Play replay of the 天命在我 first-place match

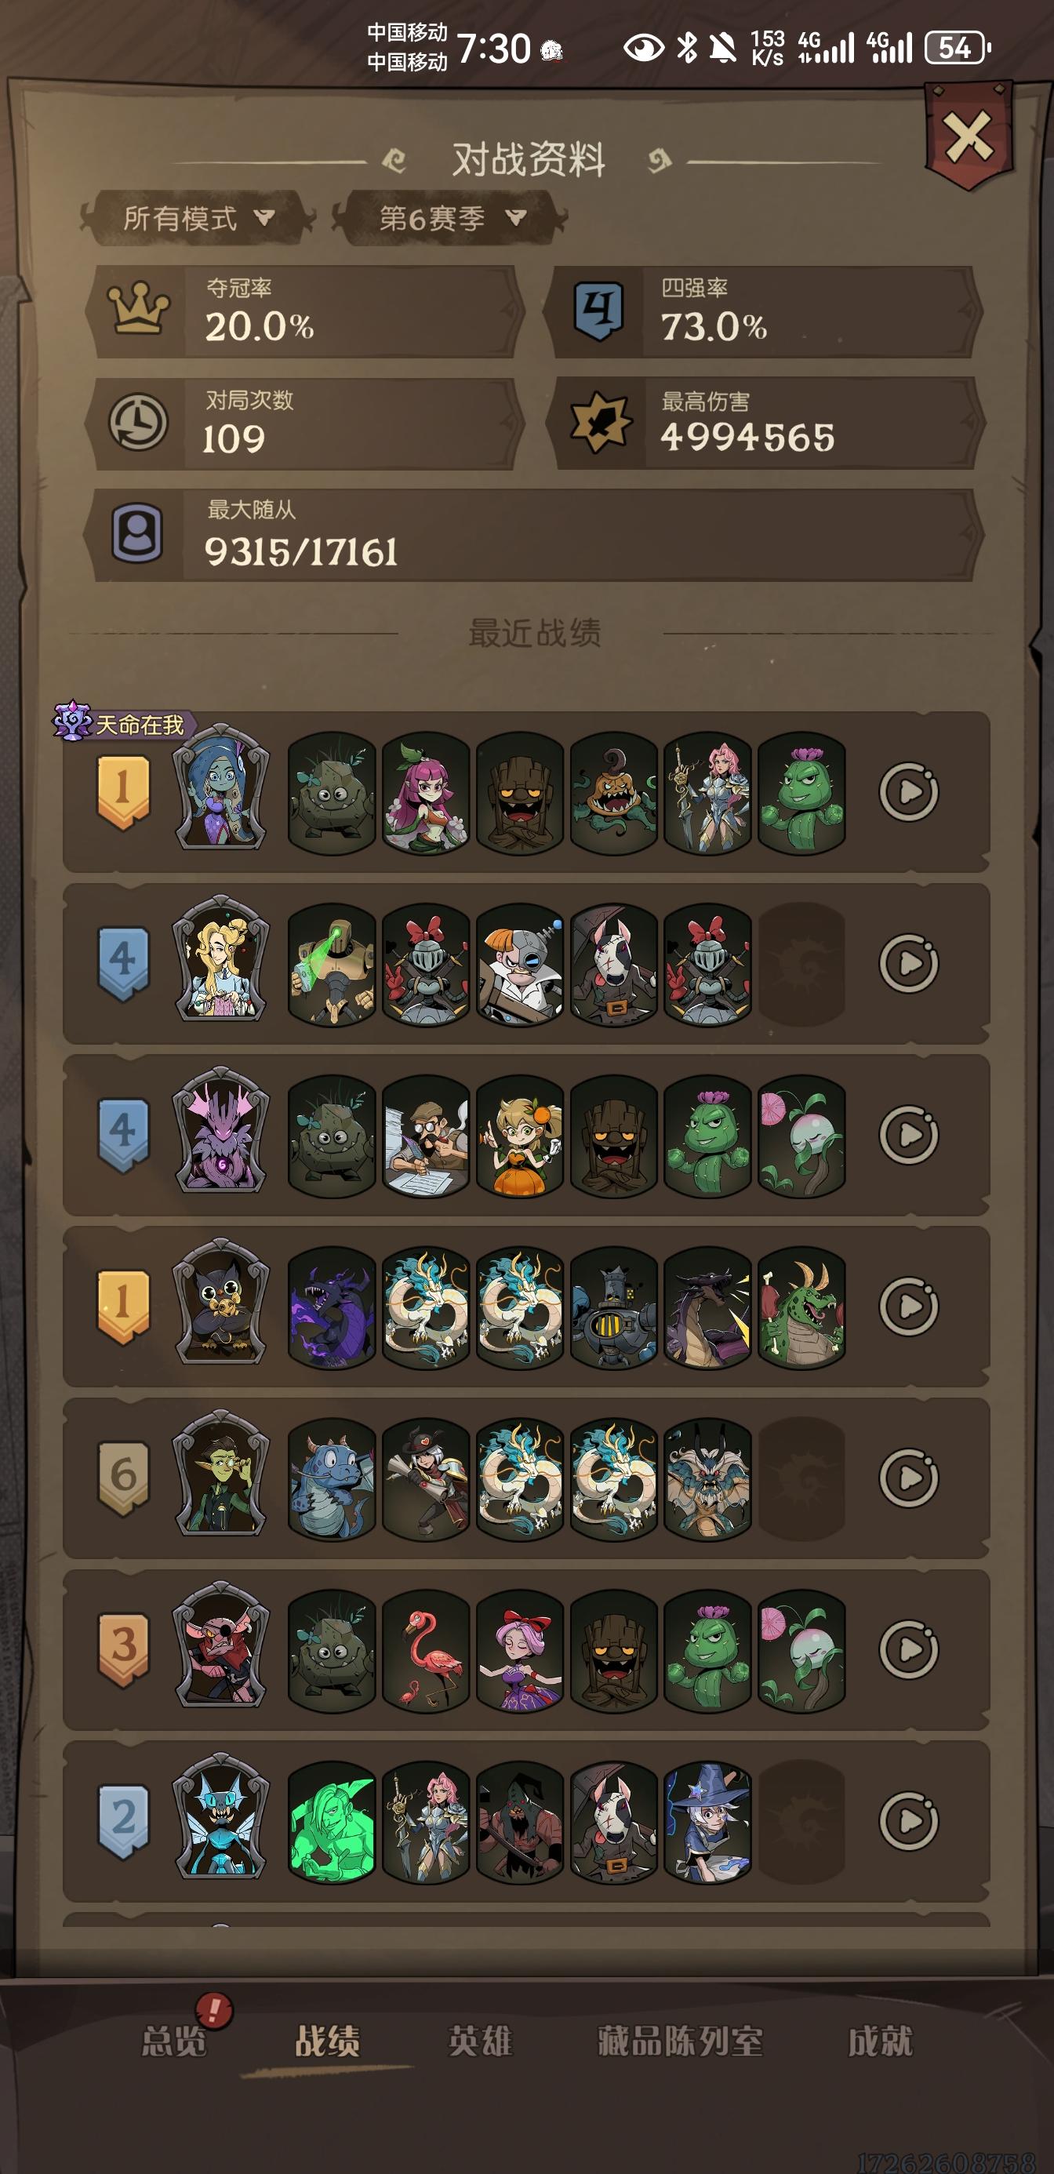click(x=908, y=791)
